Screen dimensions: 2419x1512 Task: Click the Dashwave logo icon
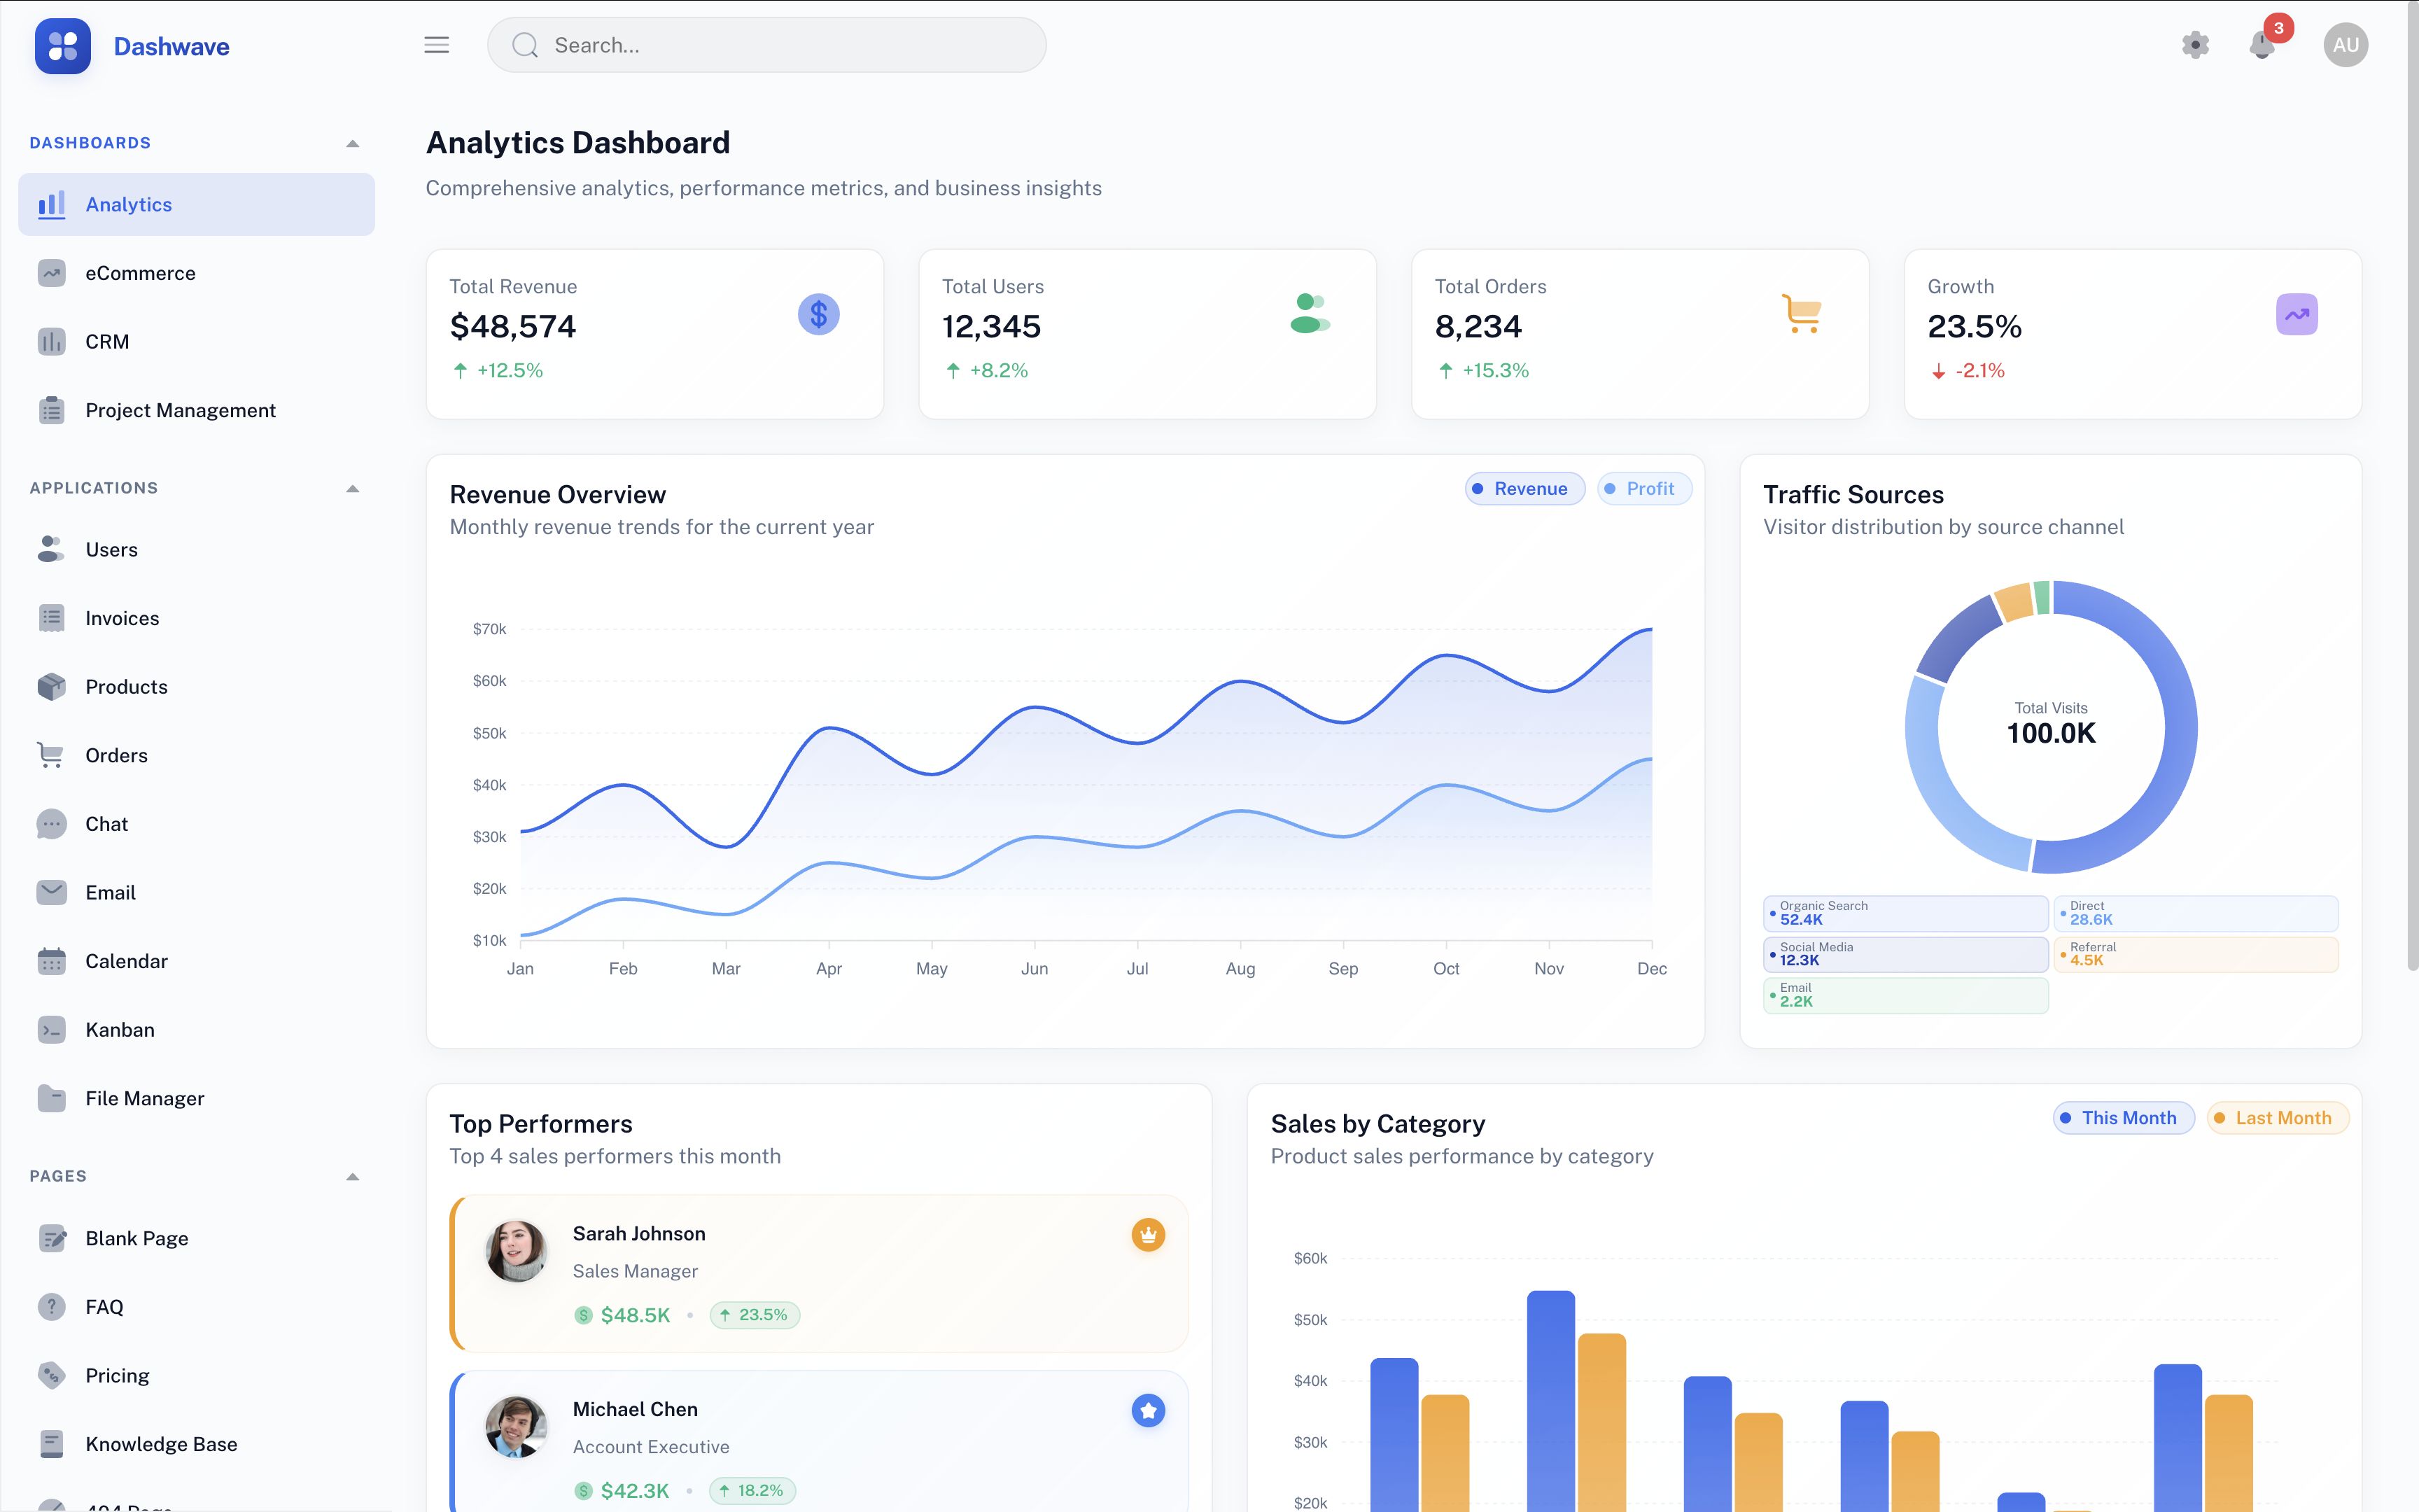tap(62, 46)
